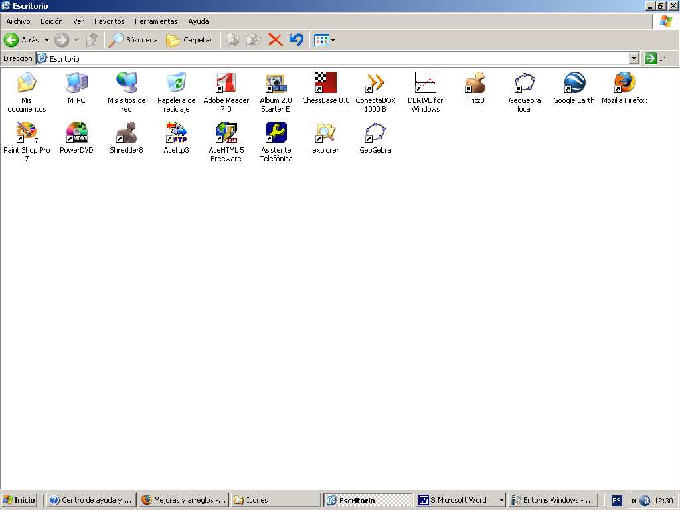Expand hidden tray icons chevron

click(x=633, y=501)
